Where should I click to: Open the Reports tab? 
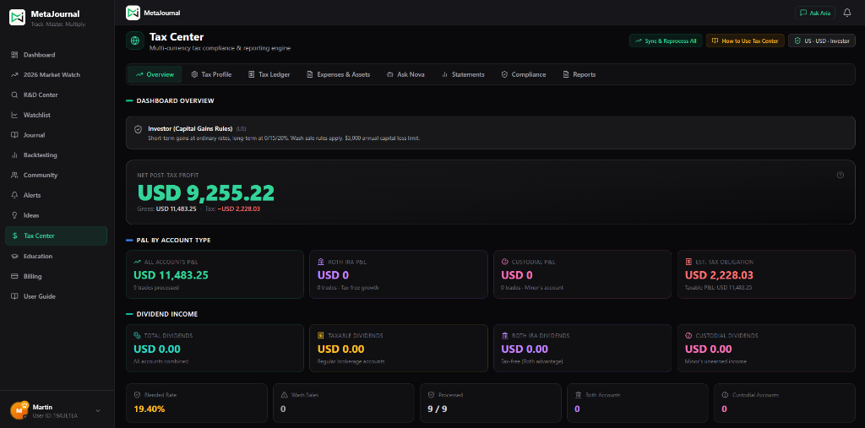pos(579,74)
